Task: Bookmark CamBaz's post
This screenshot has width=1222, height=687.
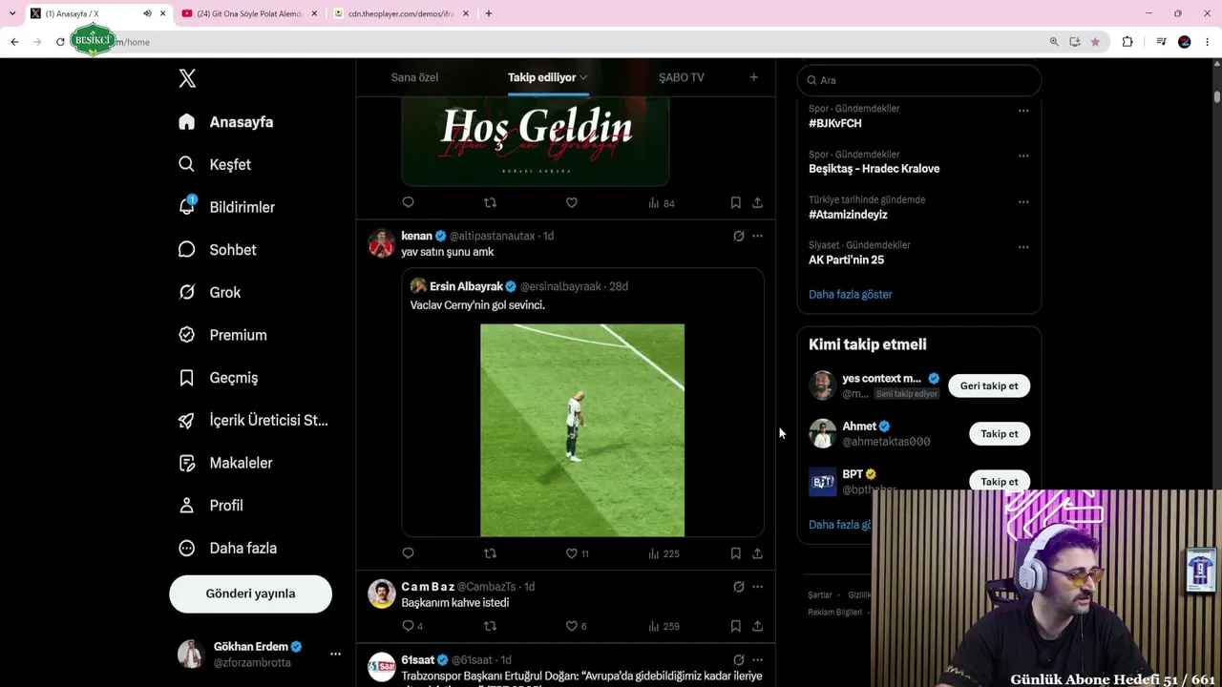Action: (735, 626)
